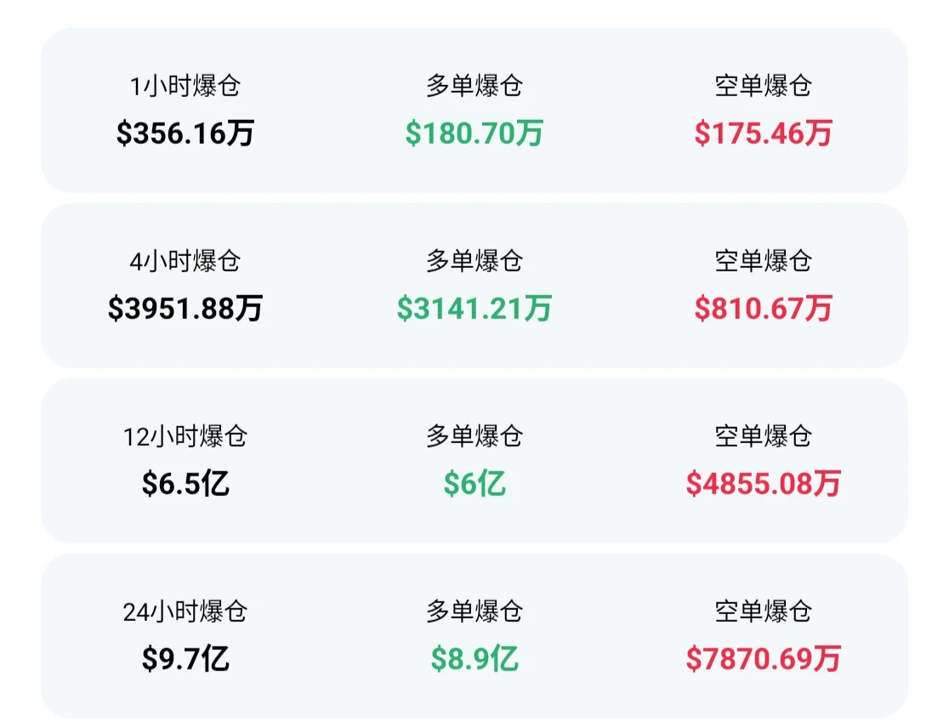Tap the 1-hour short liquidation $175.46万
Image resolution: width=949 pixels, height=723 pixels.
(x=763, y=133)
